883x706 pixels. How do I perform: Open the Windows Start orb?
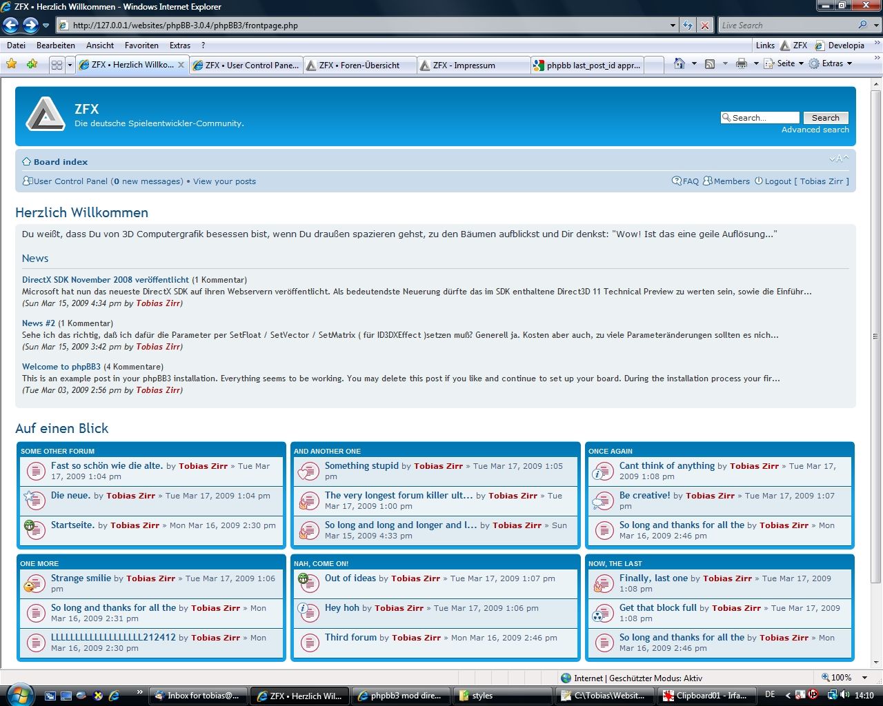(18, 694)
